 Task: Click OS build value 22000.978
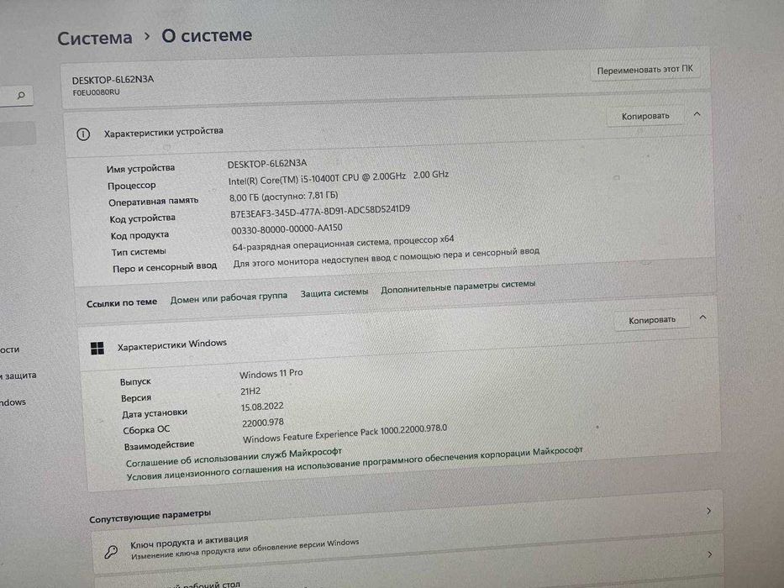coord(263,423)
